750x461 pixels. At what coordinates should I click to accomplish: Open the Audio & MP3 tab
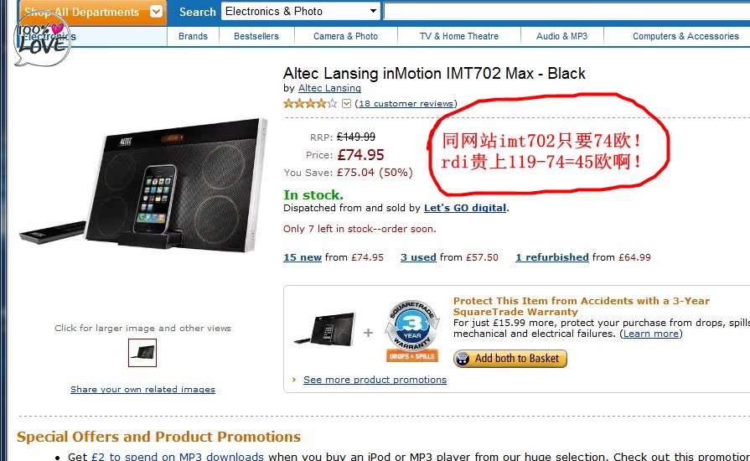coord(561,36)
